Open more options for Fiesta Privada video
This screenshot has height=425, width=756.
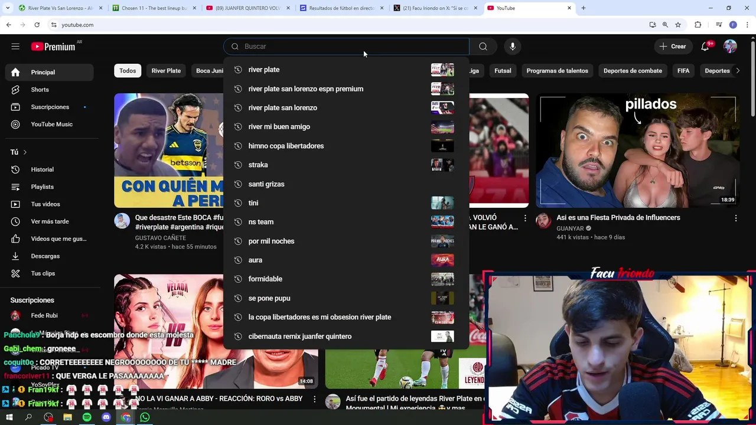pos(735,218)
